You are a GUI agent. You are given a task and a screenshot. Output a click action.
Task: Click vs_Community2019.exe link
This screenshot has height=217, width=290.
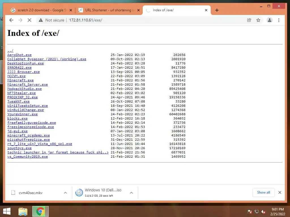[x=27, y=157]
